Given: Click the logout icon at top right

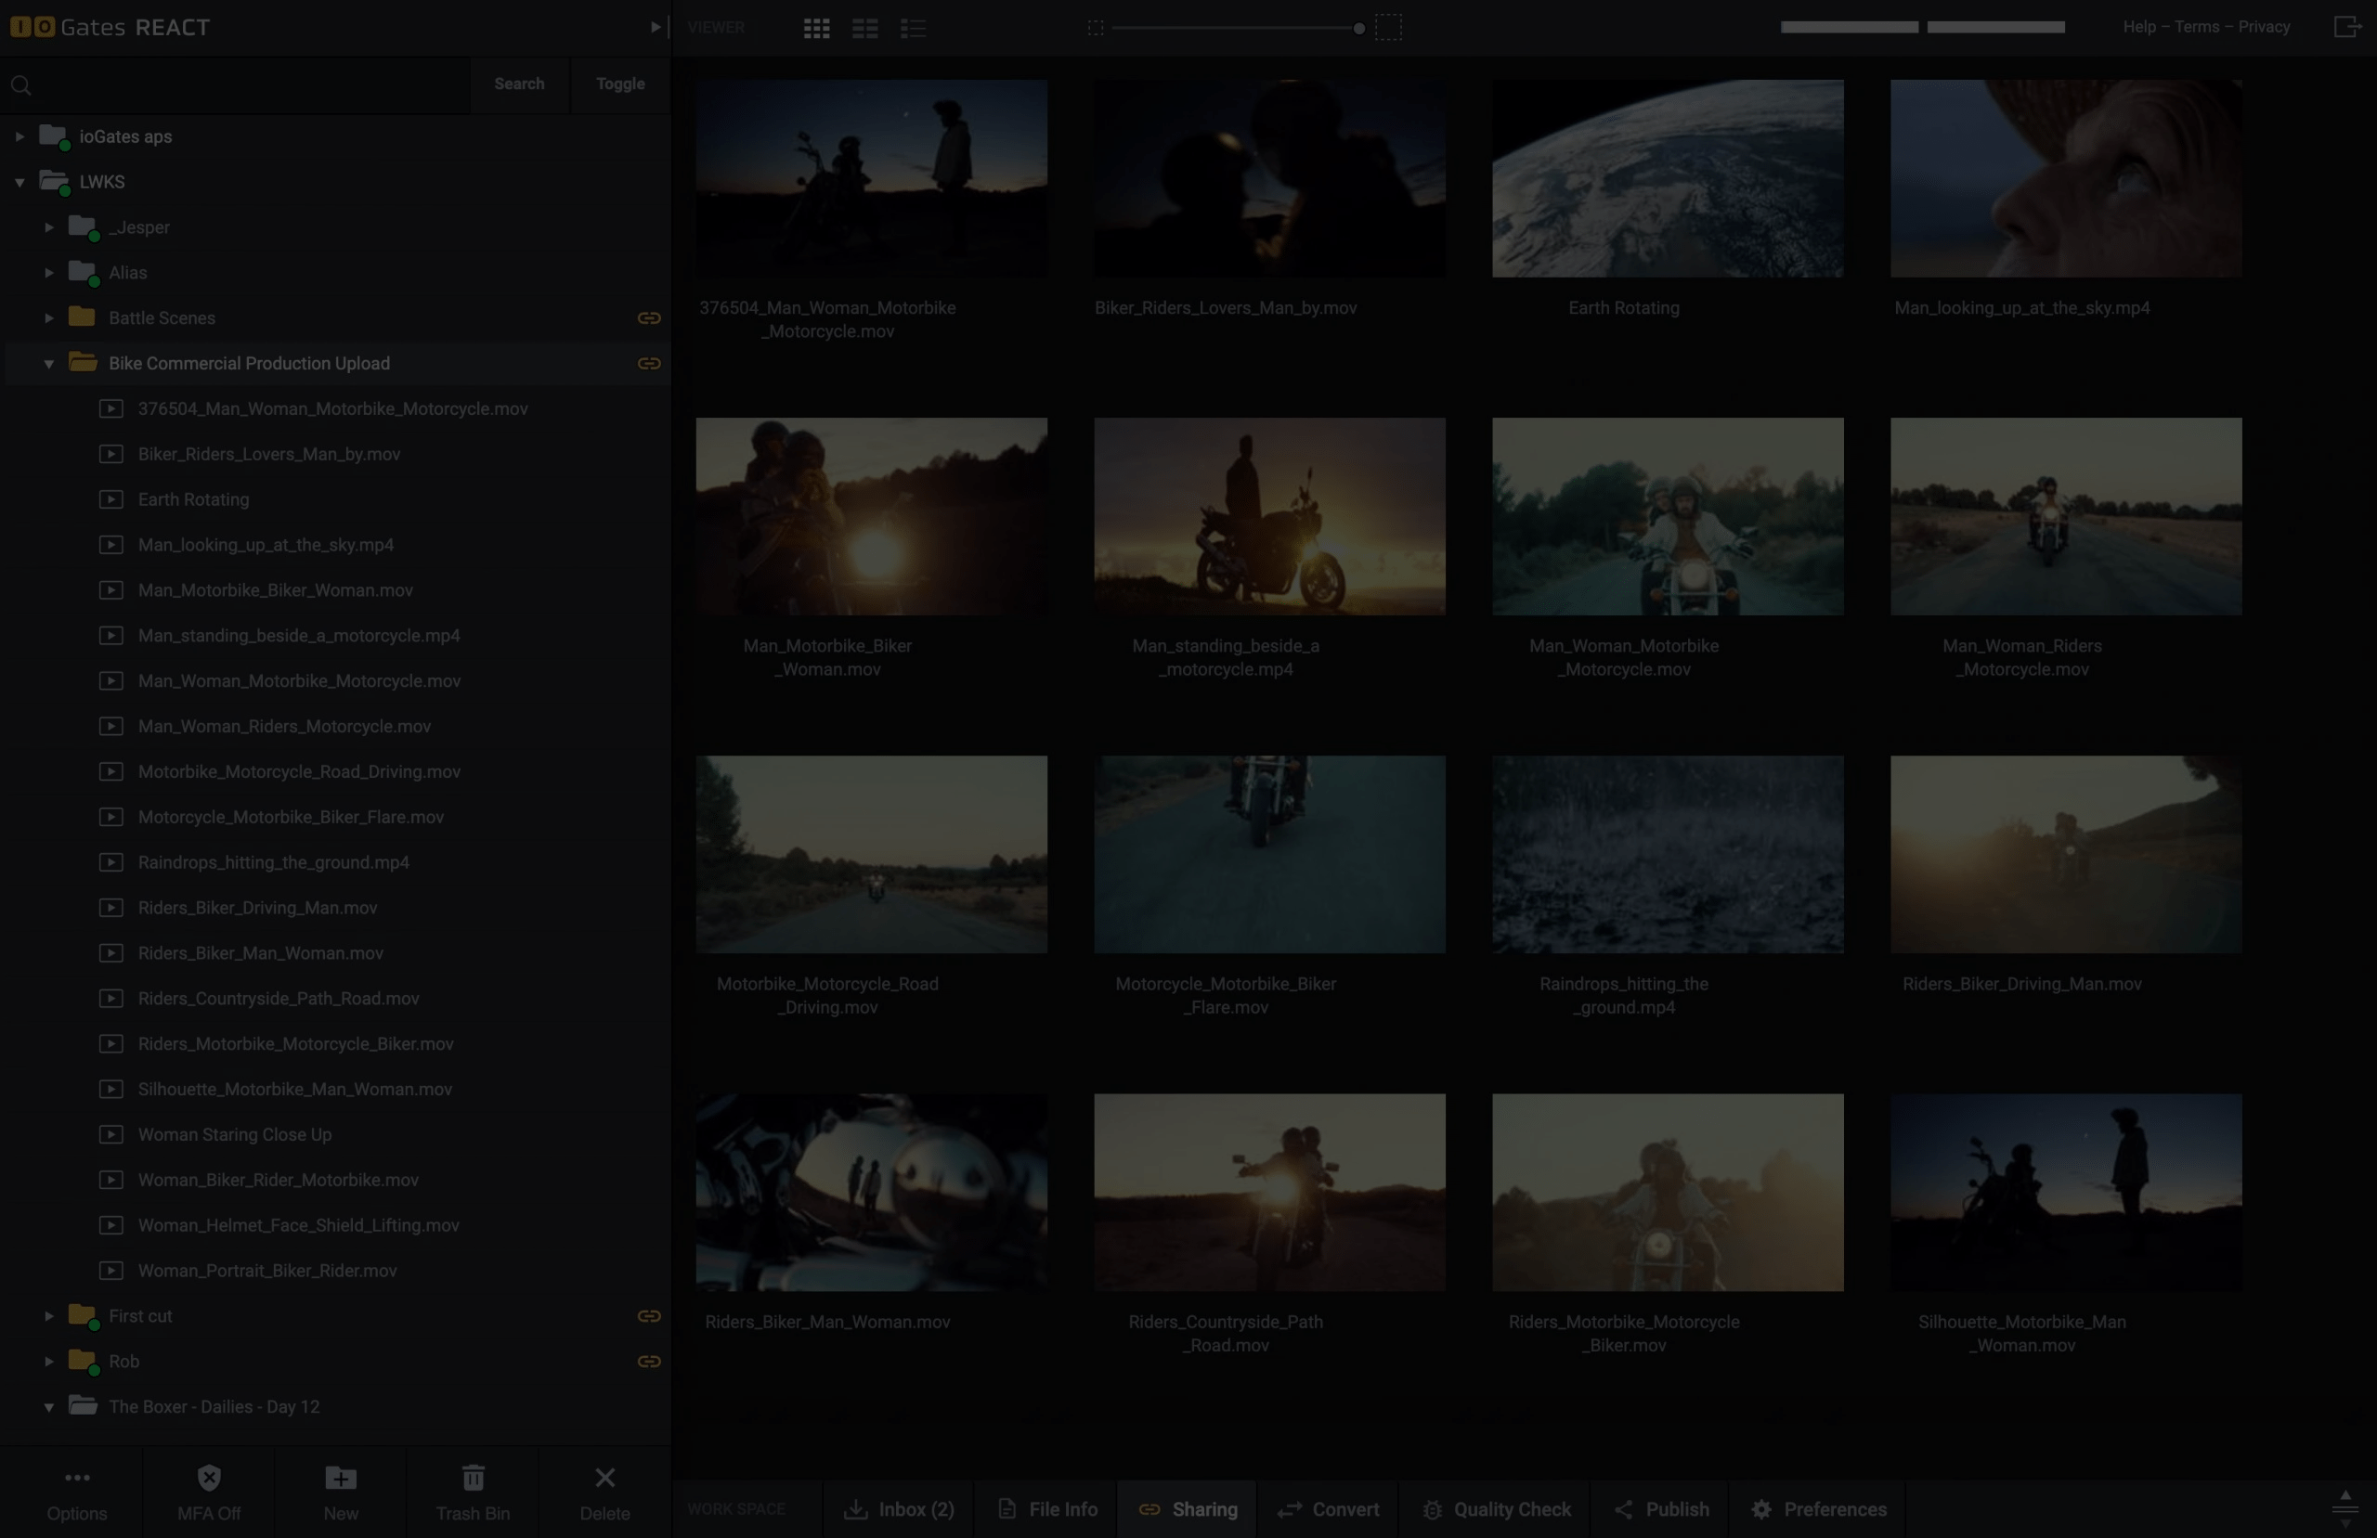Looking at the screenshot, I should [2346, 27].
